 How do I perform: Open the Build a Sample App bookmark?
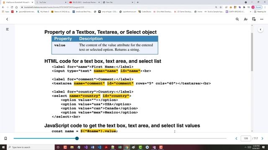click(x=214, y=12)
